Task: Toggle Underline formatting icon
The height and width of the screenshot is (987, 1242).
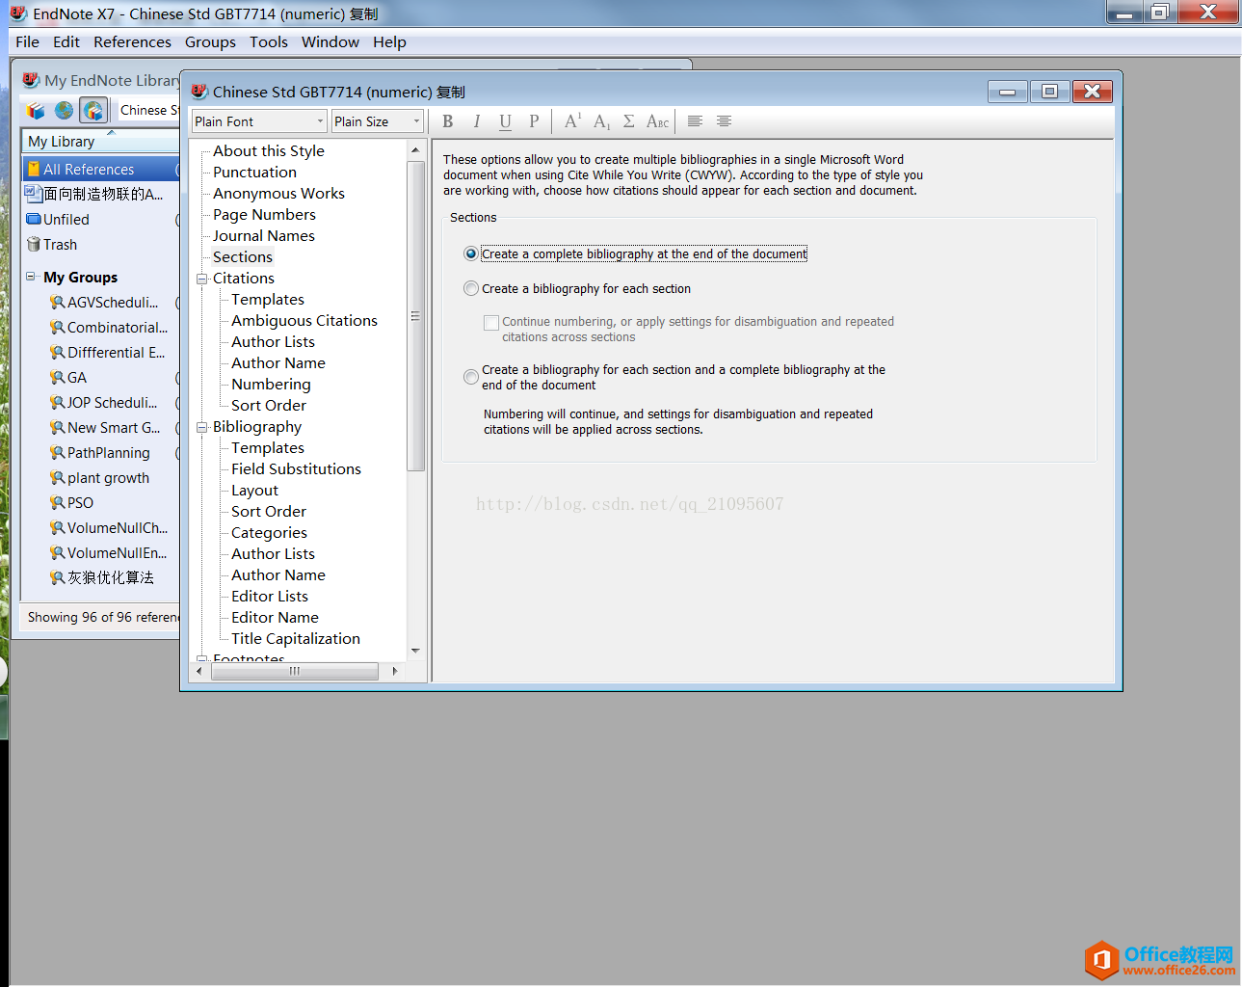Action: tap(505, 121)
